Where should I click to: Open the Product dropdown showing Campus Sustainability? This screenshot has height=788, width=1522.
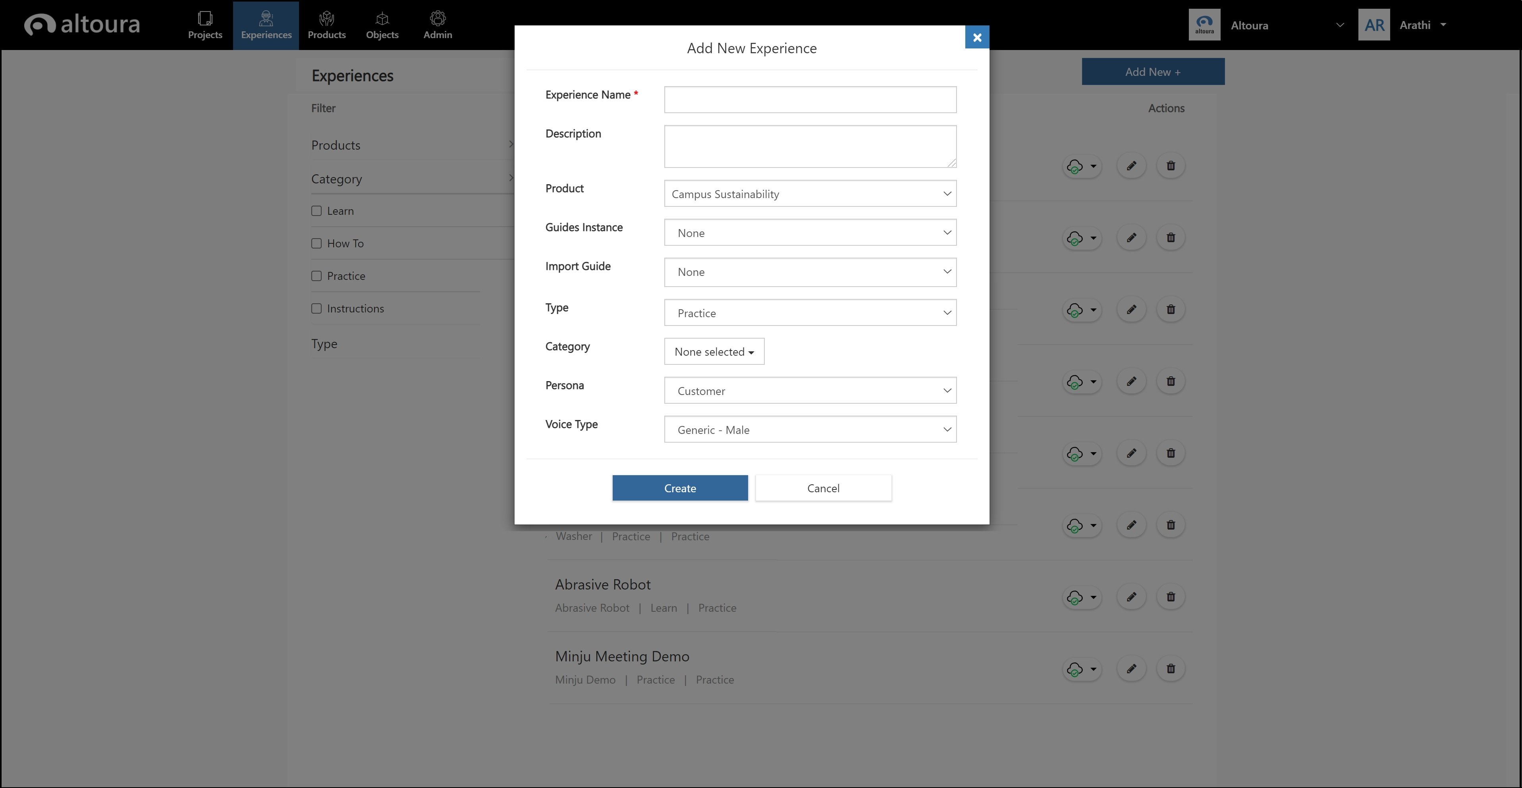coord(810,194)
